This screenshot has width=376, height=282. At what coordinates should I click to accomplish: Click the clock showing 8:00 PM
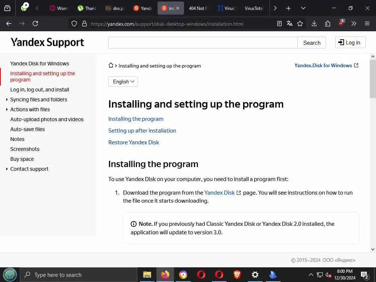[x=344, y=271]
